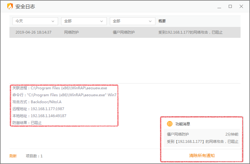Click the 远程地址 192.168.1.177:1987 line
The image size is (250, 164).
tap(38, 109)
